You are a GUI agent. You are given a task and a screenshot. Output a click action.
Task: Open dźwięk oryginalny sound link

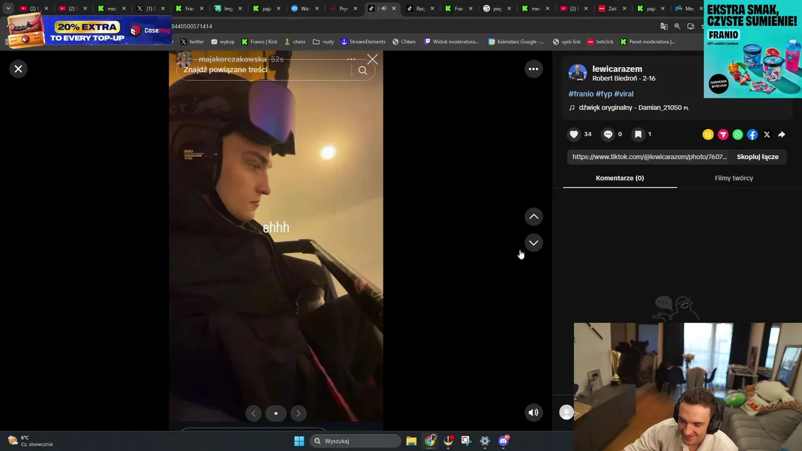pyautogui.click(x=633, y=108)
